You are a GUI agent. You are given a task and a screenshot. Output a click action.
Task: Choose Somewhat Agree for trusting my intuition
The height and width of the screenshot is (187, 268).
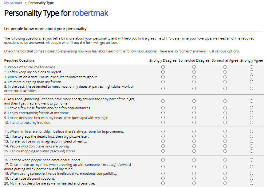coord(225,123)
